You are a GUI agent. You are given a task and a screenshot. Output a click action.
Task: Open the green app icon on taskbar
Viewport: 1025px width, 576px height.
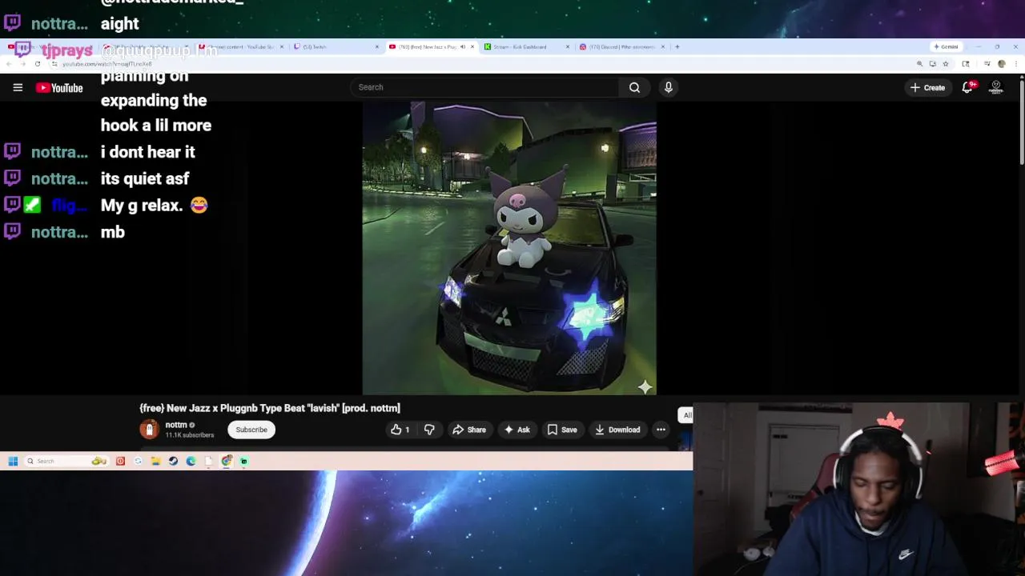(244, 461)
